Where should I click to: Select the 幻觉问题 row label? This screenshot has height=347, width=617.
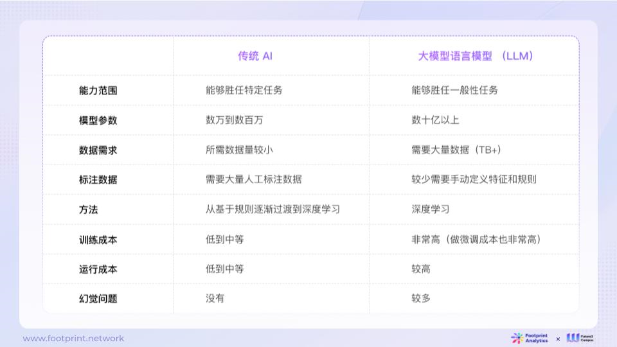pyautogui.click(x=98, y=299)
